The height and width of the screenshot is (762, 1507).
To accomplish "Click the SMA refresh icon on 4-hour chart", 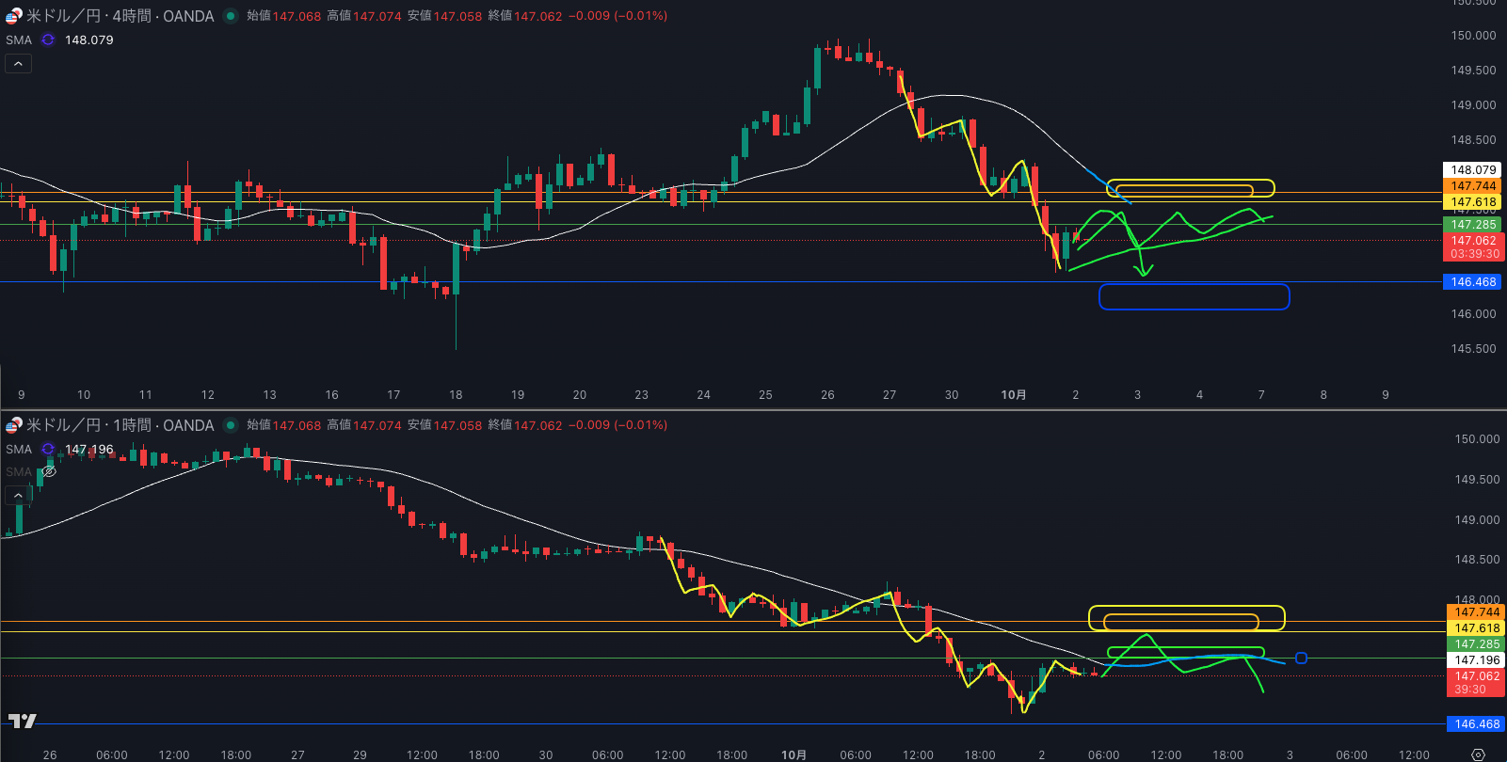I will [x=48, y=40].
